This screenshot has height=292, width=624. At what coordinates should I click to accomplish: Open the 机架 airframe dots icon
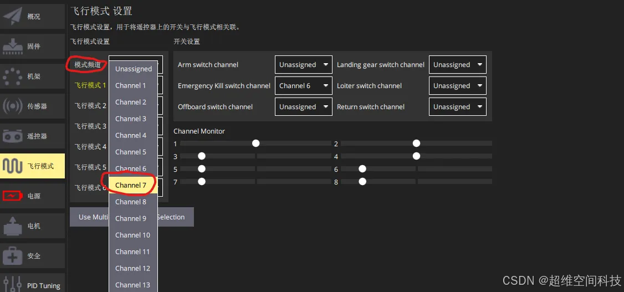click(12, 76)
